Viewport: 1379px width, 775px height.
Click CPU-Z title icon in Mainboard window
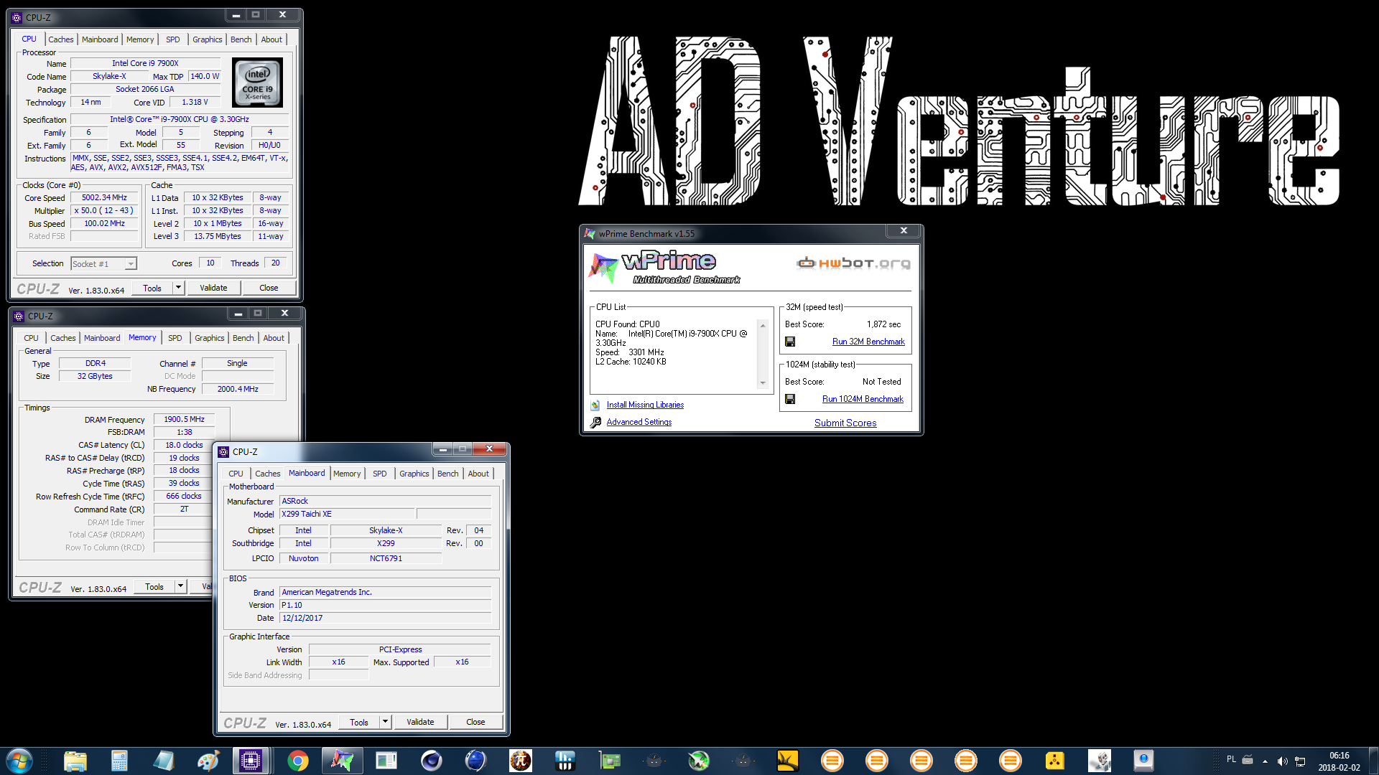pyautogui.click(x=223, y=451)
